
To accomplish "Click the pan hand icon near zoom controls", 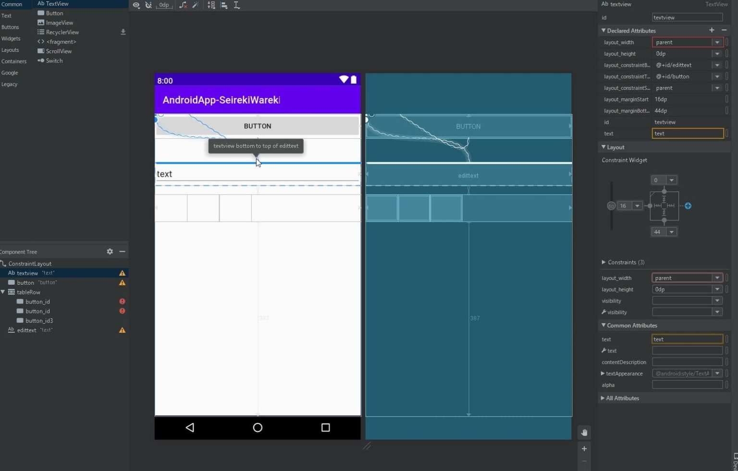I will (x=584, y=432).
